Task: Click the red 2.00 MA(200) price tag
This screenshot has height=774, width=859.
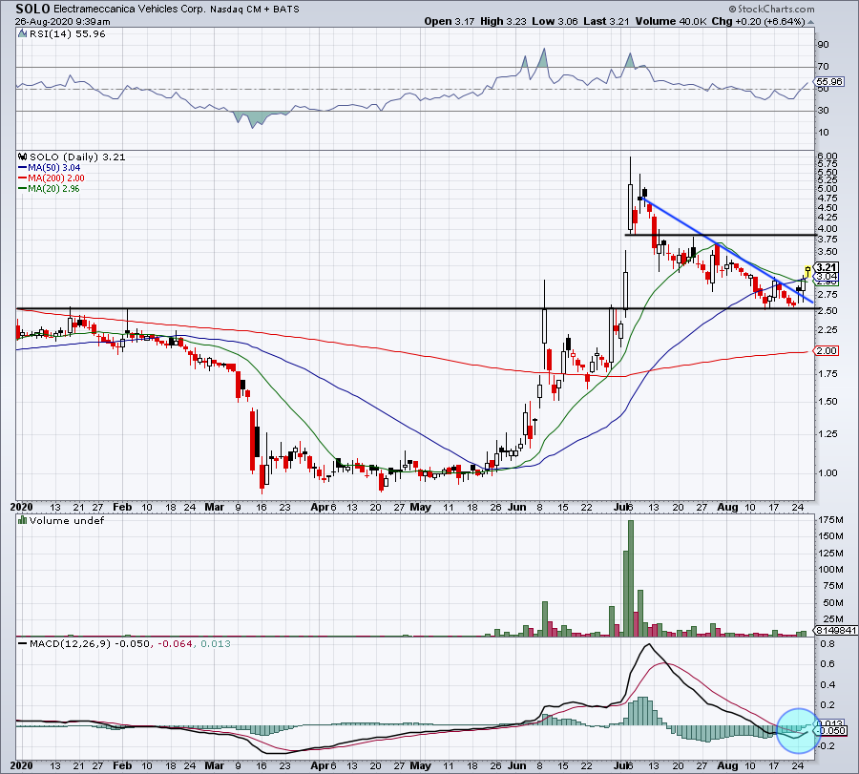Action: click(x=827, y=350)
